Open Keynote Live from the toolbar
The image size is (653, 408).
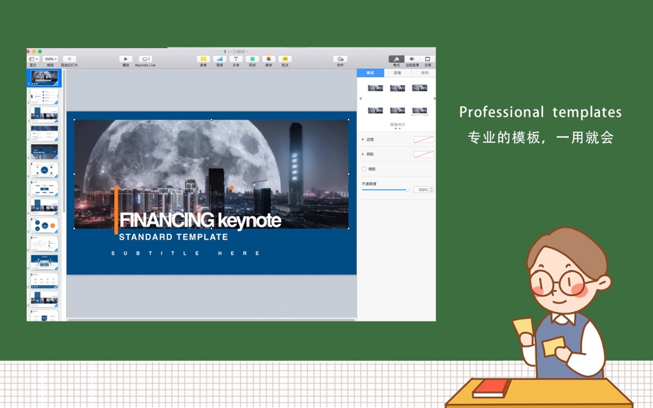pyautogui.click(x=145, y=59)
